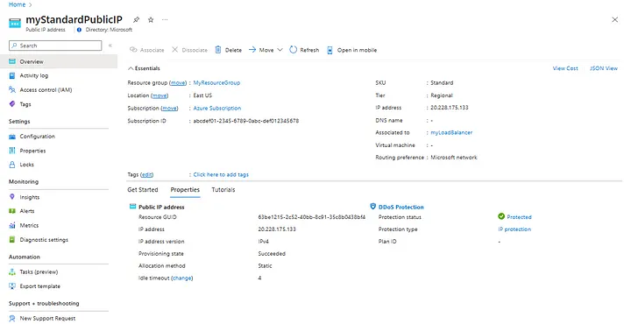631x324 pixels.
Task: Expand the Move dropdown arrow
Action: point(280,50)
